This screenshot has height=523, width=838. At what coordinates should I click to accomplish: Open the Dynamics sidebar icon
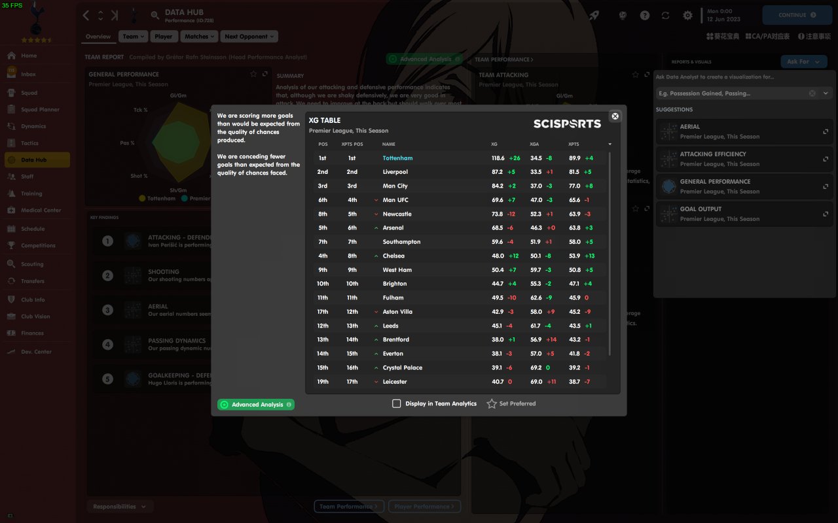11,126
